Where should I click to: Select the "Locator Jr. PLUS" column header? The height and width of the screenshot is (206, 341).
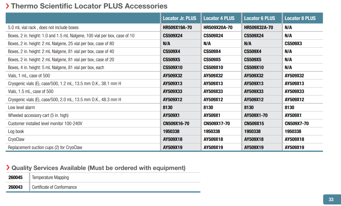[x=179, y=18]
